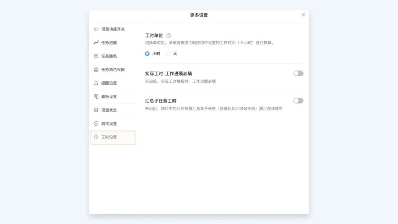Select 看板设置 in the sidebar
This screenshot has width=398, height=224.
[109, 97]
